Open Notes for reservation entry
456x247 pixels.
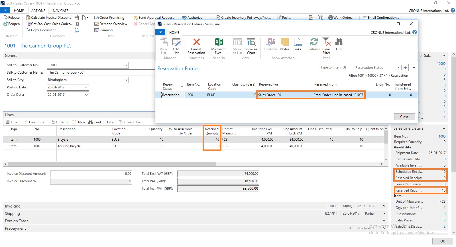pyautogui.click(x=285, y=42)
